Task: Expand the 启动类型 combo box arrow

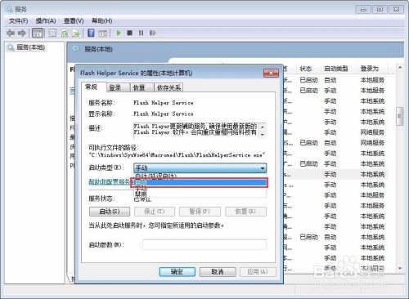Action: pos(263,168)
